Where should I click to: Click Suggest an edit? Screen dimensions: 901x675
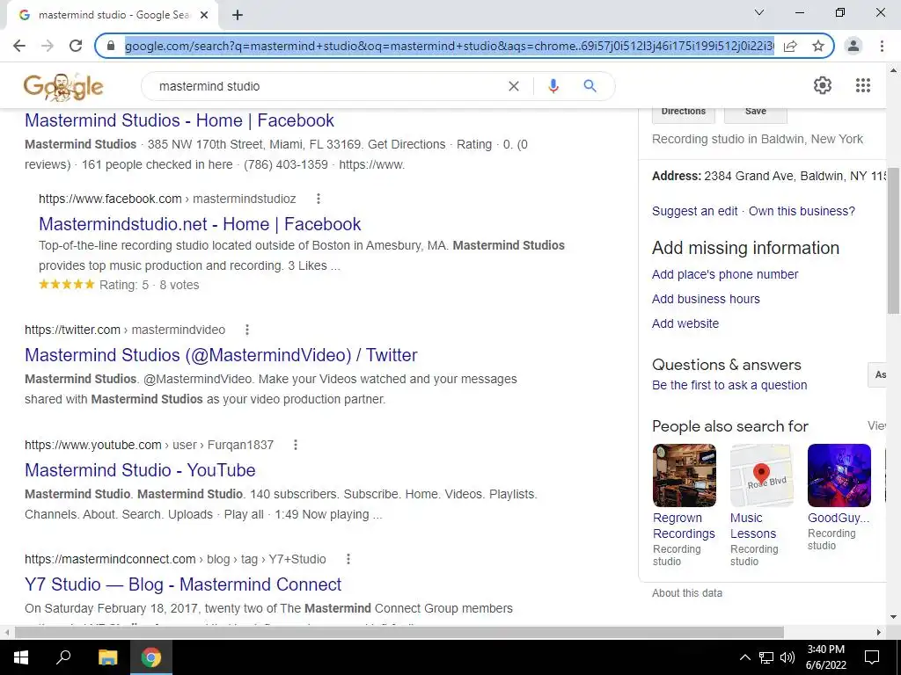[x=695, y=211]
